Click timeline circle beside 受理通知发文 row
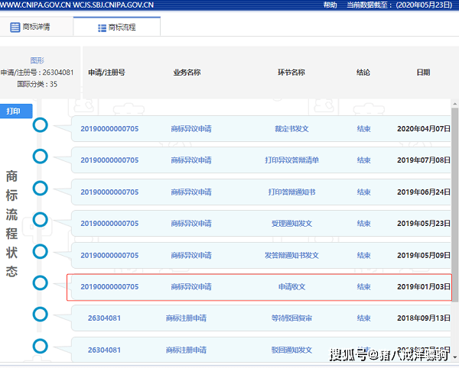Screen dimensions: 459x368 click(x=41, y=220)
